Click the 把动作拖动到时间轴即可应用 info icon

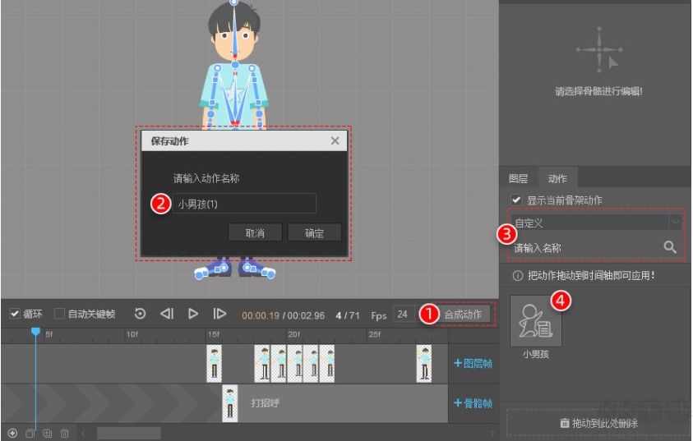[x=518, y=276]
